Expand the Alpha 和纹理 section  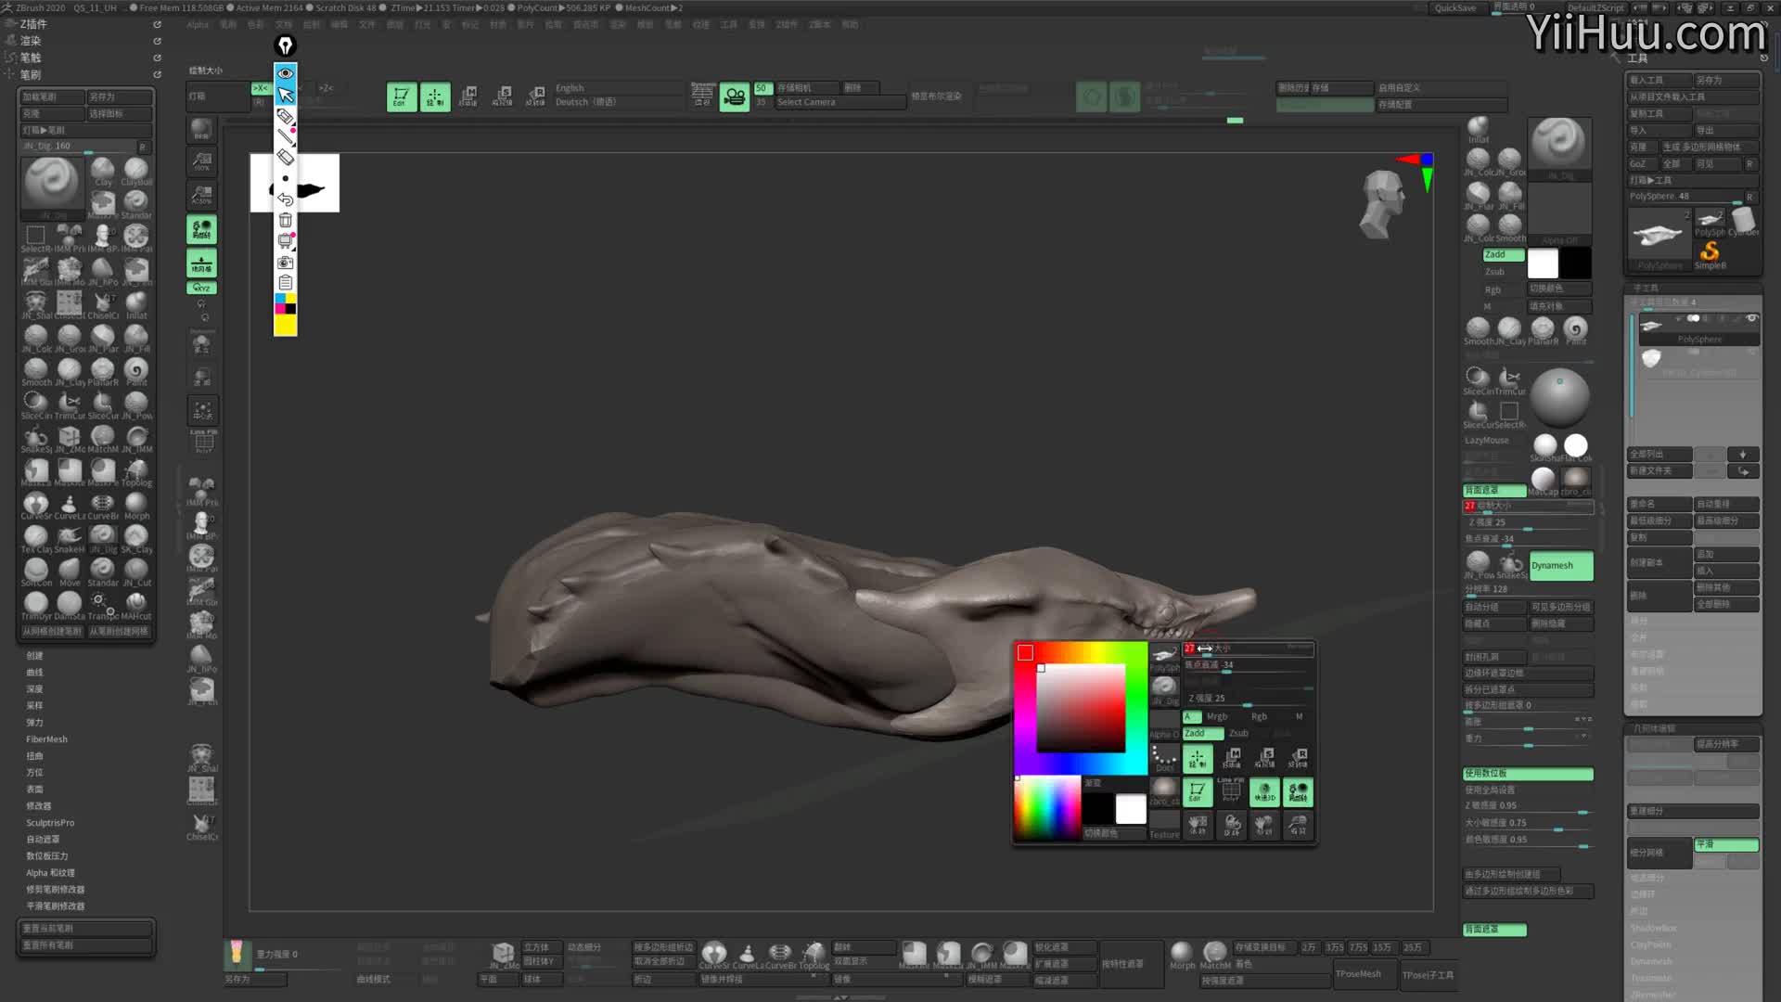pos(50,873)
